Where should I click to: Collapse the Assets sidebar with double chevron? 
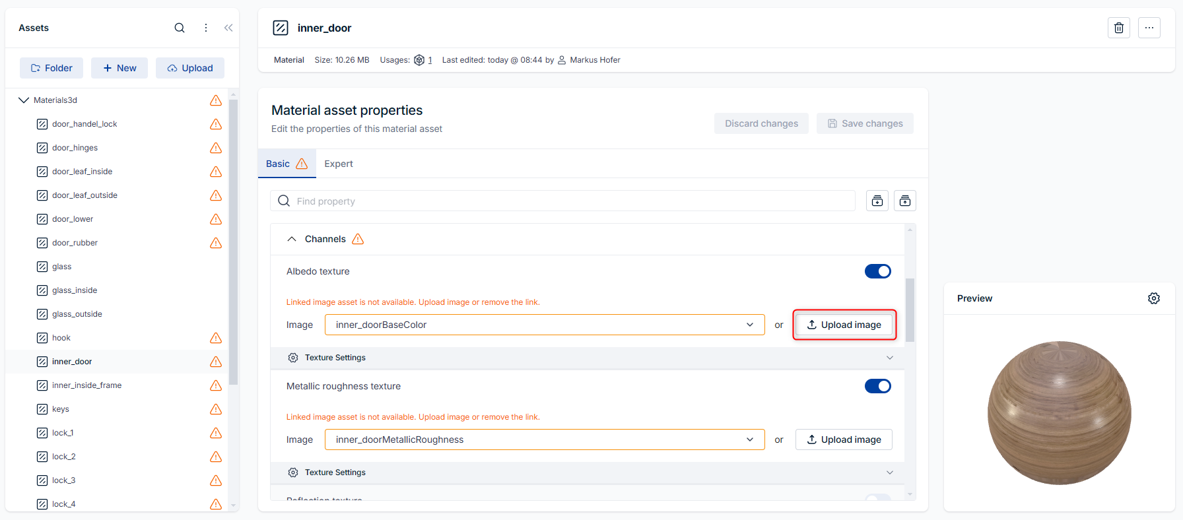(x=228, y=28)
